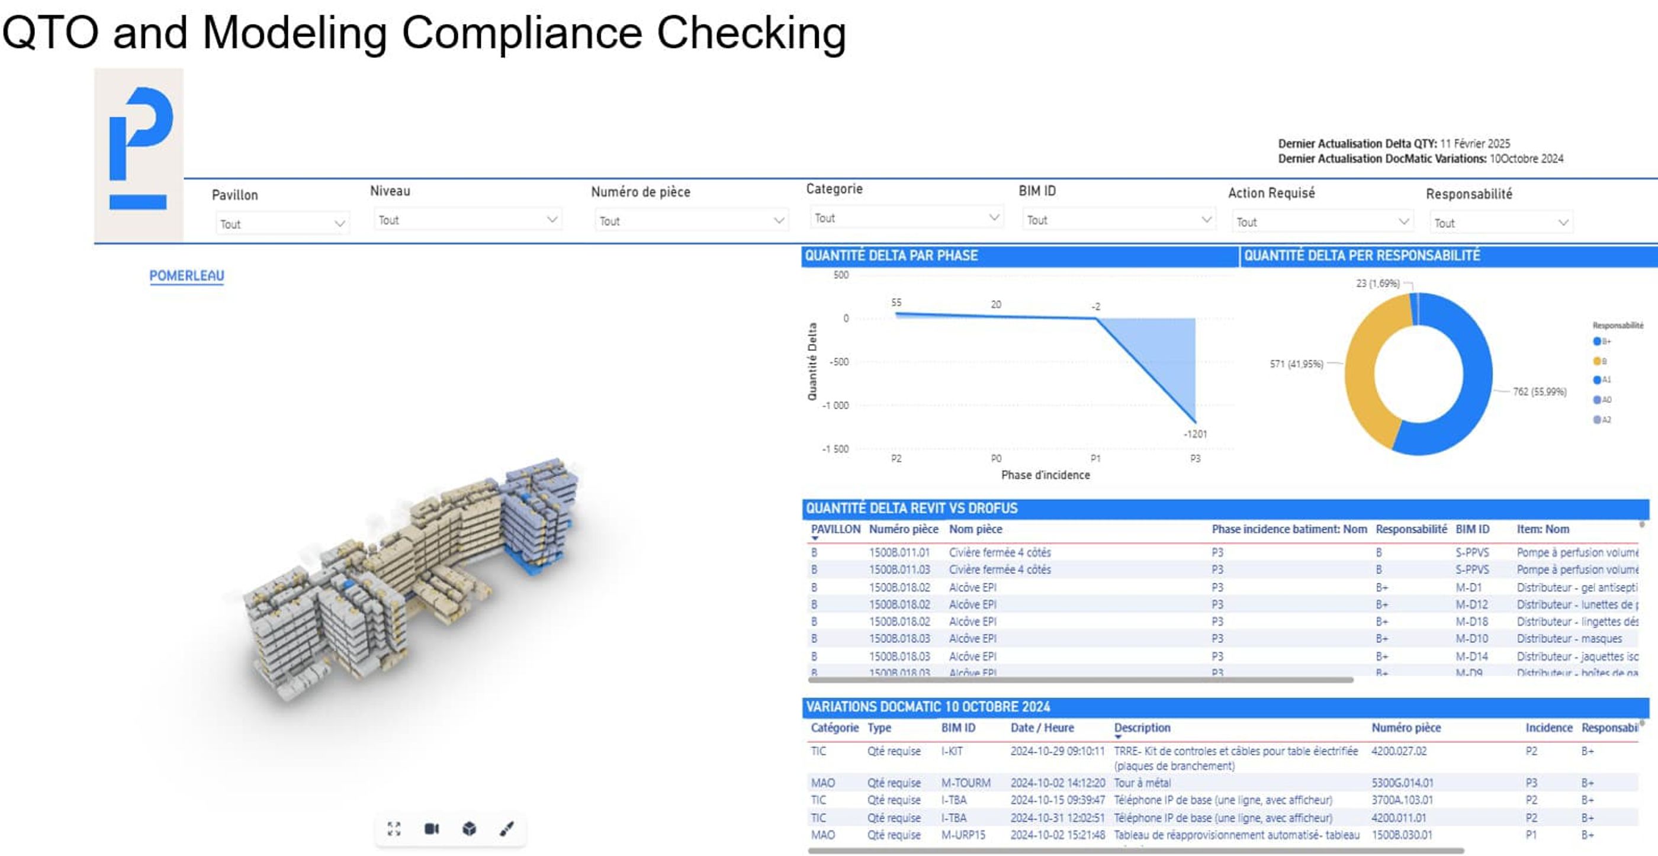Sort by Numéro pièce header in Revit table
The width and height of the screenshot is (1658, 856).
903,529
